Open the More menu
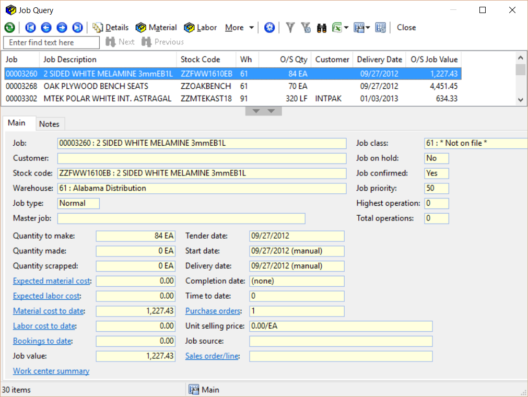 pos(239,28)
